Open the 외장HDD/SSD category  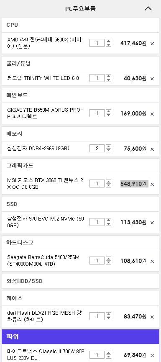[x=80, y=281]
